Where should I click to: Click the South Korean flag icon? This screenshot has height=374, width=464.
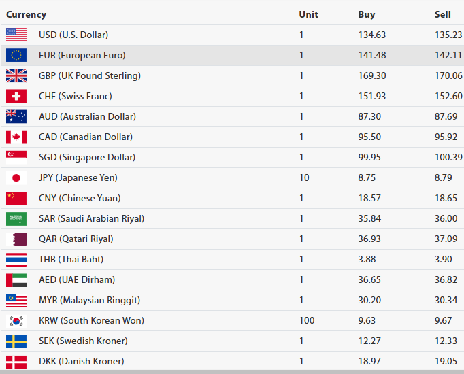pyautogui.click(x=16, y=320)
